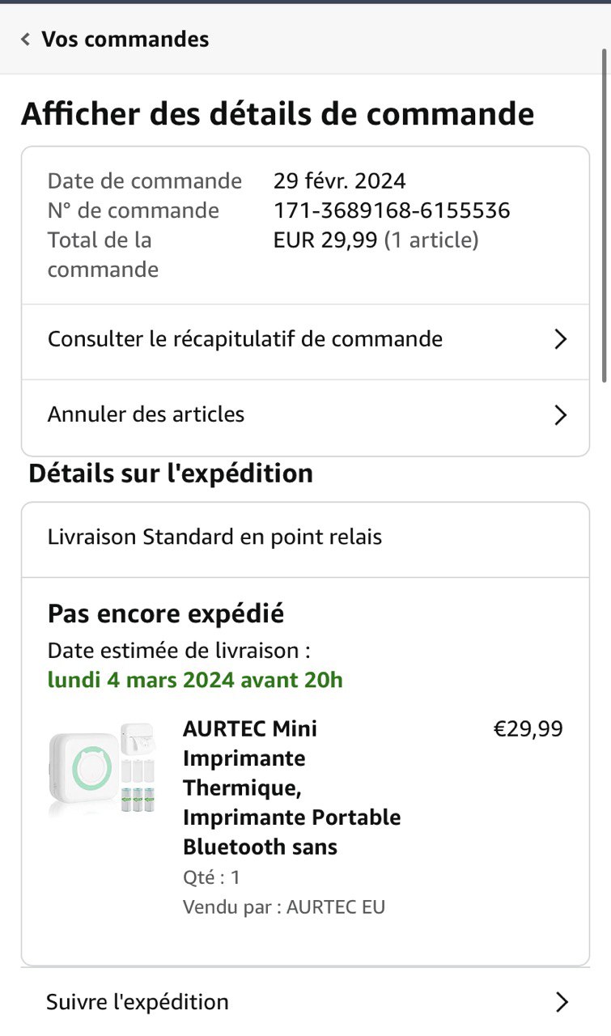This screenshot has height=1036, width=611.
Task: Click the order date 29 févr. 2024
Action: click(x=340, y=181)
